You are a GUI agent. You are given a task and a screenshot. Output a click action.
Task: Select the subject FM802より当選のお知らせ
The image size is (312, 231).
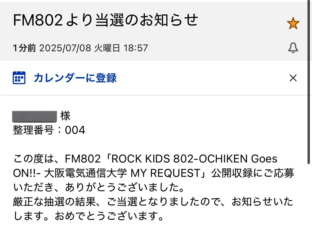point(105,20)
